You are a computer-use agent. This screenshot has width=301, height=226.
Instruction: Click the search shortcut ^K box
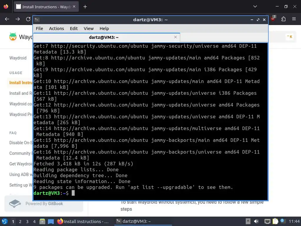click(x=290, y=36)
